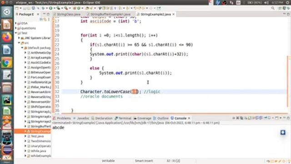Click the system power gear icon
291x164 pixels.
tap(287, 3)
